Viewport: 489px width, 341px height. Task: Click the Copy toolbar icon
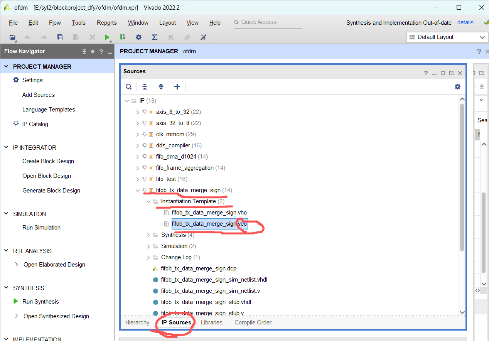(60, 37)
